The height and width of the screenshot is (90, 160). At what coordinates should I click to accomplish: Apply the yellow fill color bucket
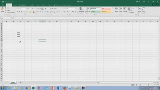30,12
